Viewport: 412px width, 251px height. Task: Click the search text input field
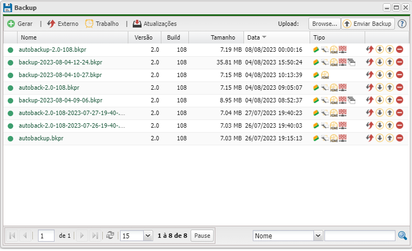tap(360, 236)
